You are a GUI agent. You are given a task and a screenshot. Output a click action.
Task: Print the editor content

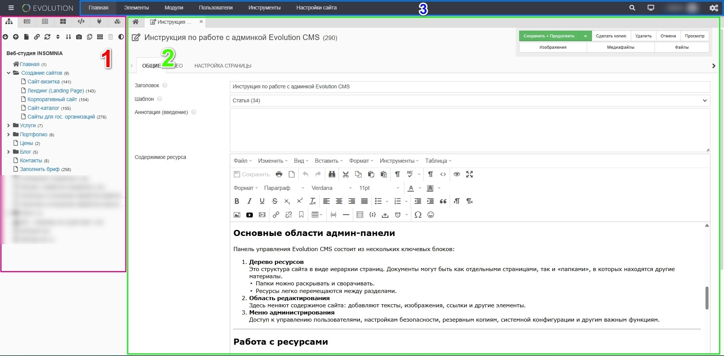(279, 174)
